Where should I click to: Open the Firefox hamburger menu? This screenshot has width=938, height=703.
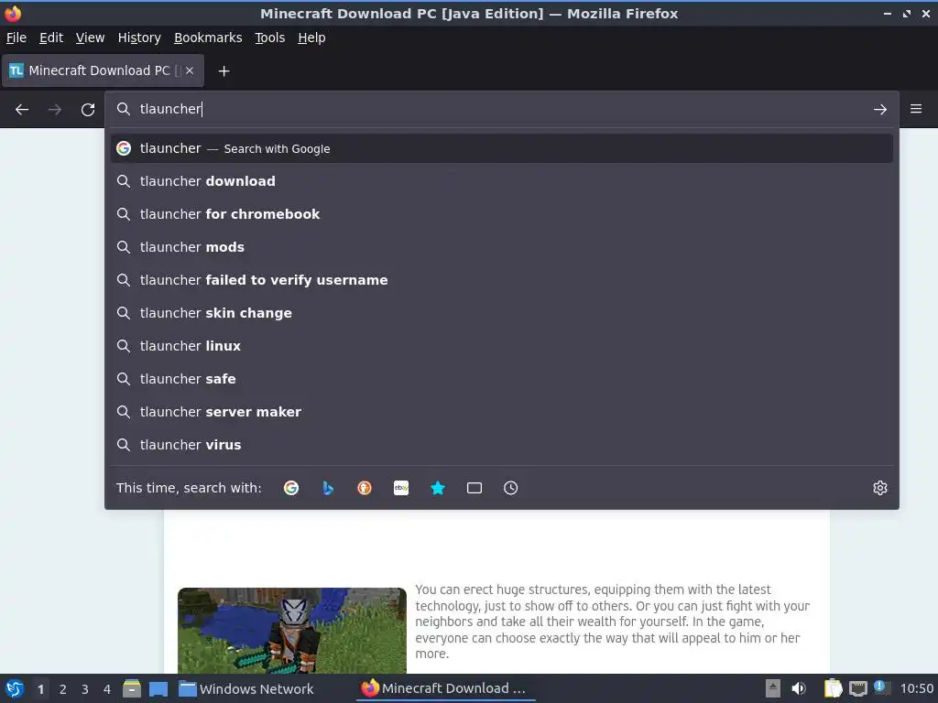pyautogui.click(x=916, y=109)
